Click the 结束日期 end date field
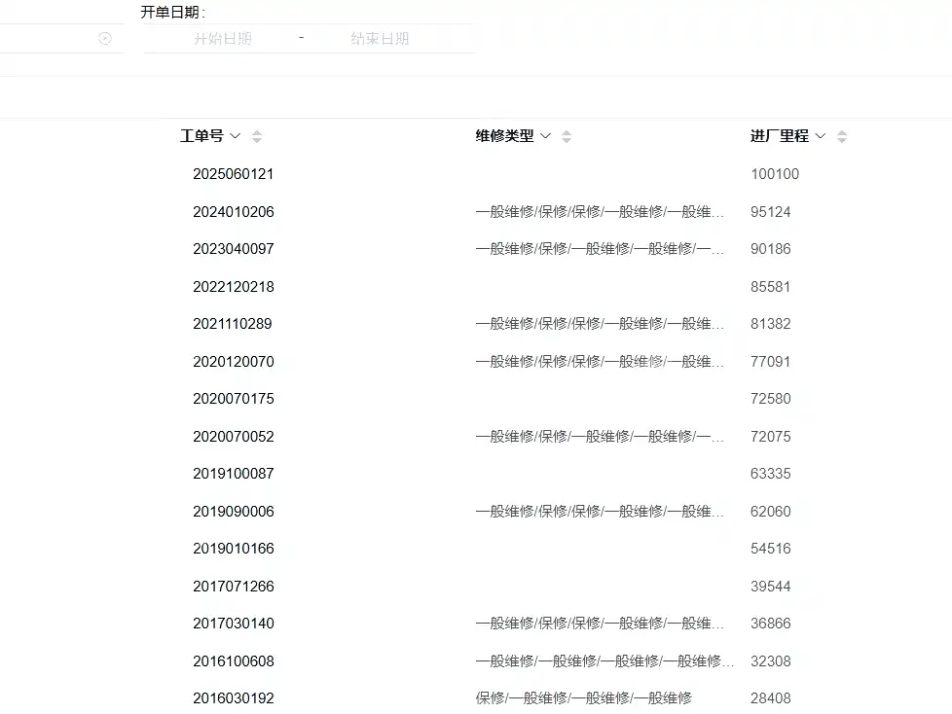The height and width of the screenshot is (714, 952). (x=380, y=39)
